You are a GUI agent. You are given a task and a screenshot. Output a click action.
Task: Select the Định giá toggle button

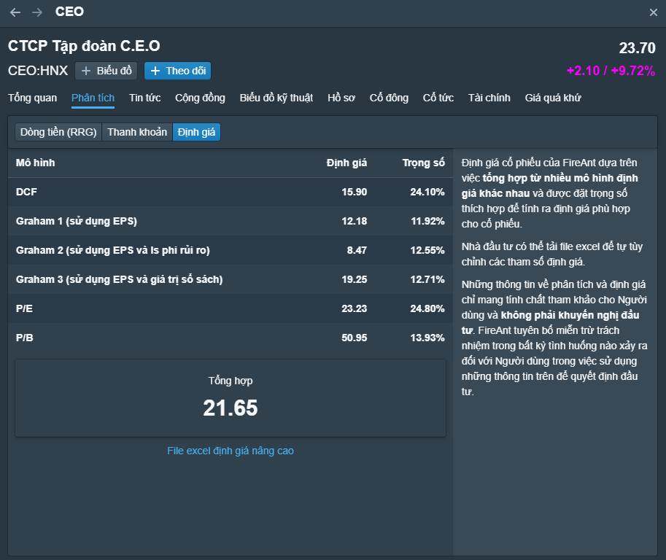tap(196, 132)
